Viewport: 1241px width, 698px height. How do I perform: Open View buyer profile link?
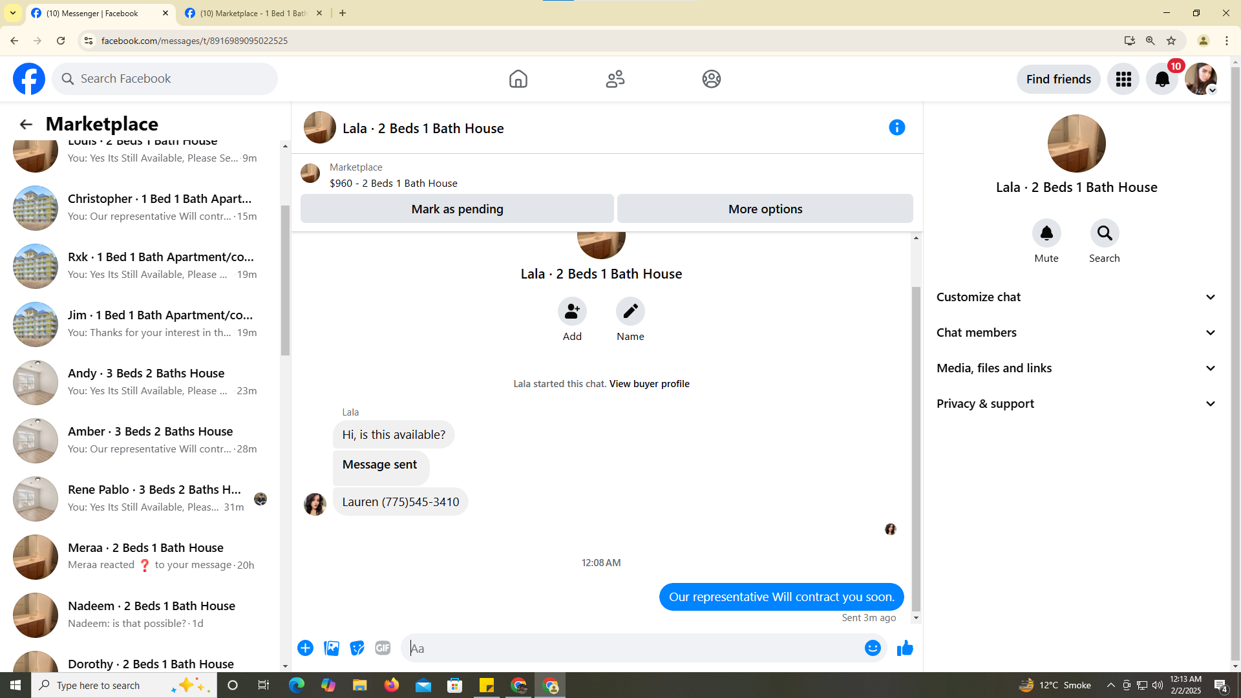click(649, 383)
